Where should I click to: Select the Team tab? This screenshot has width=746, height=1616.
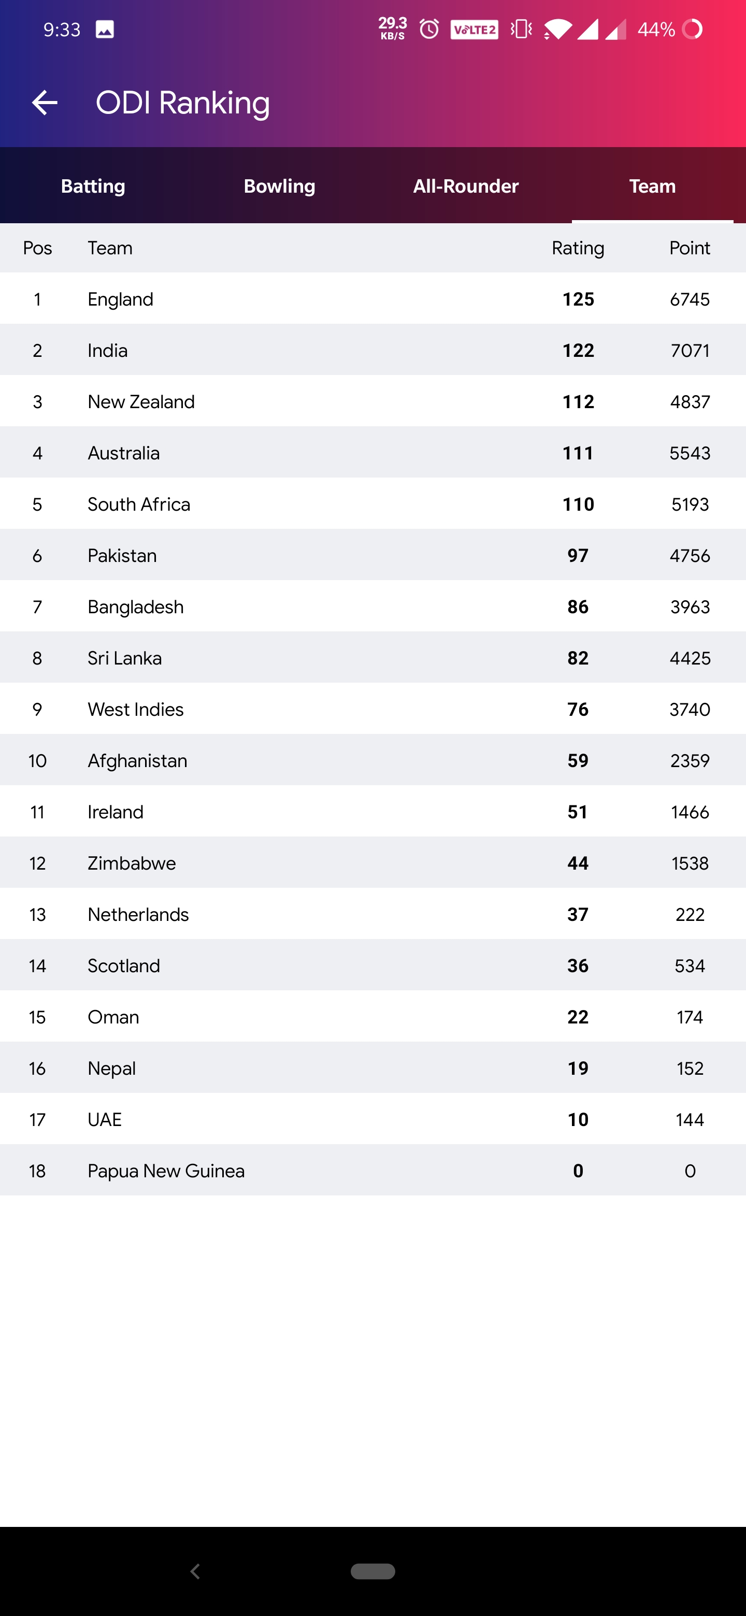coord(652,186)
